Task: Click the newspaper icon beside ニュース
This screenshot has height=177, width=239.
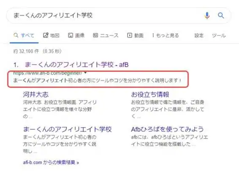Action: tap(95, 35)
